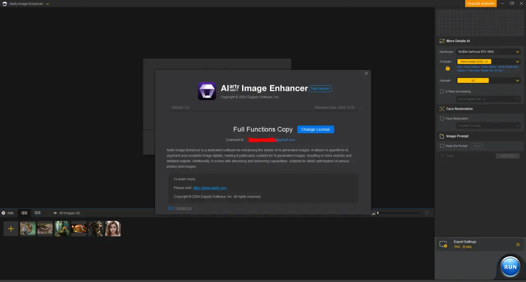Toggle Face Restoration checkbox
The height and width of the screenshot is (282, 526).
pos(442,118)
